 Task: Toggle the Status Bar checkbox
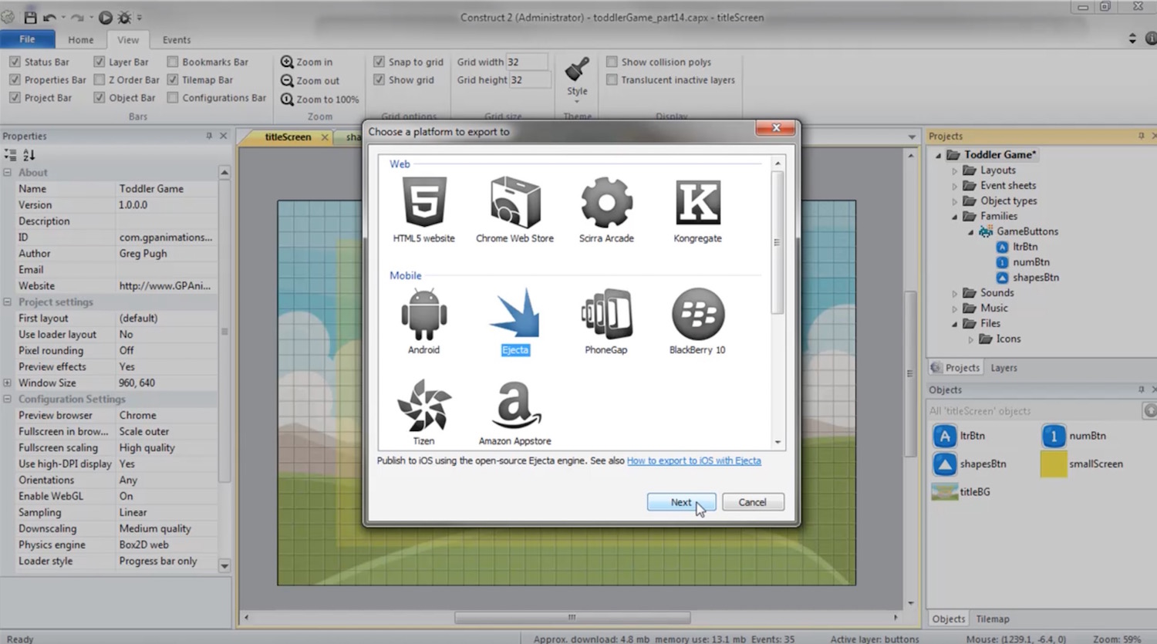coord(15,62)
